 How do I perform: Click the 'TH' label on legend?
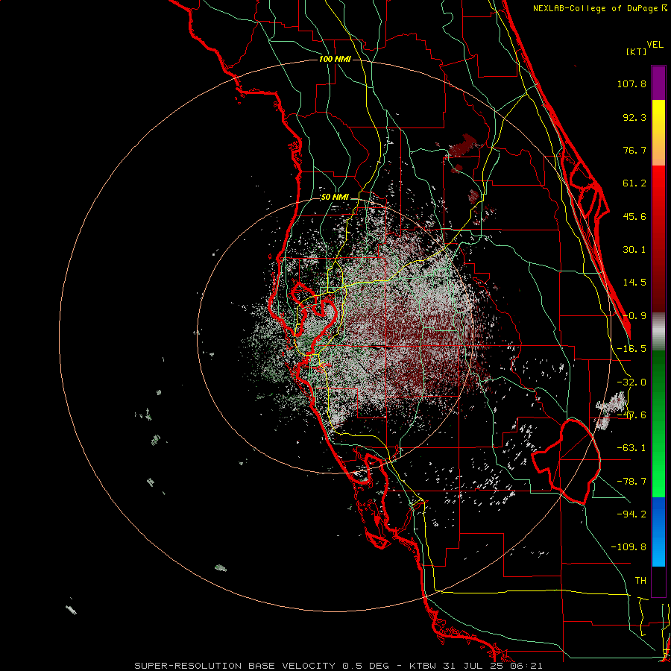(x=640, y=581)
